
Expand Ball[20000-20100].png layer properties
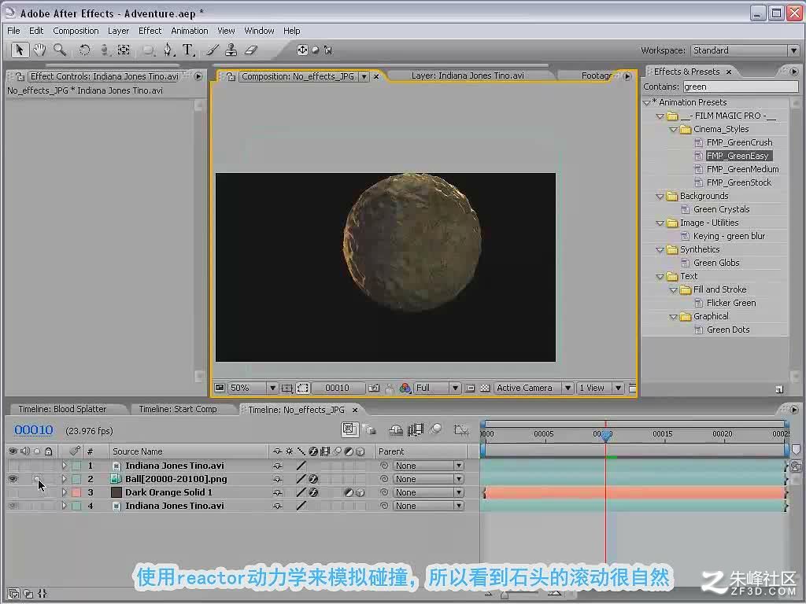pyautogui.click(x=65, y=479)
